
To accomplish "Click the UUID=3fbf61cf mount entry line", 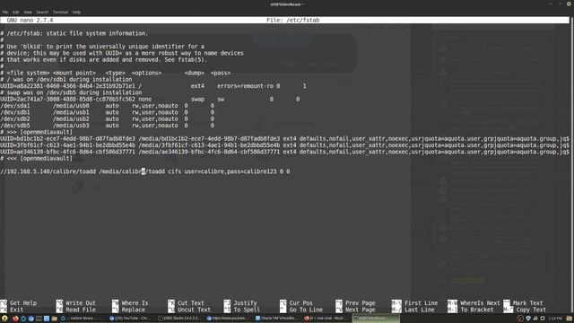I will [x=285, y=145].
